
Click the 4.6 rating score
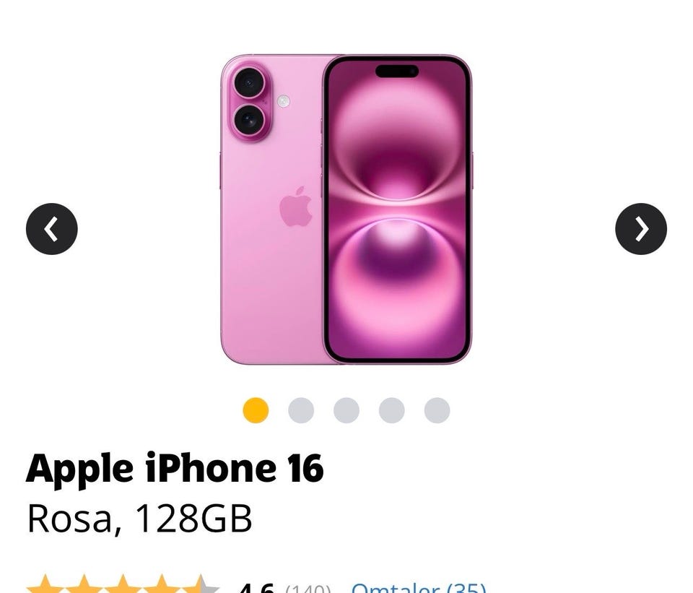point(256,588)
